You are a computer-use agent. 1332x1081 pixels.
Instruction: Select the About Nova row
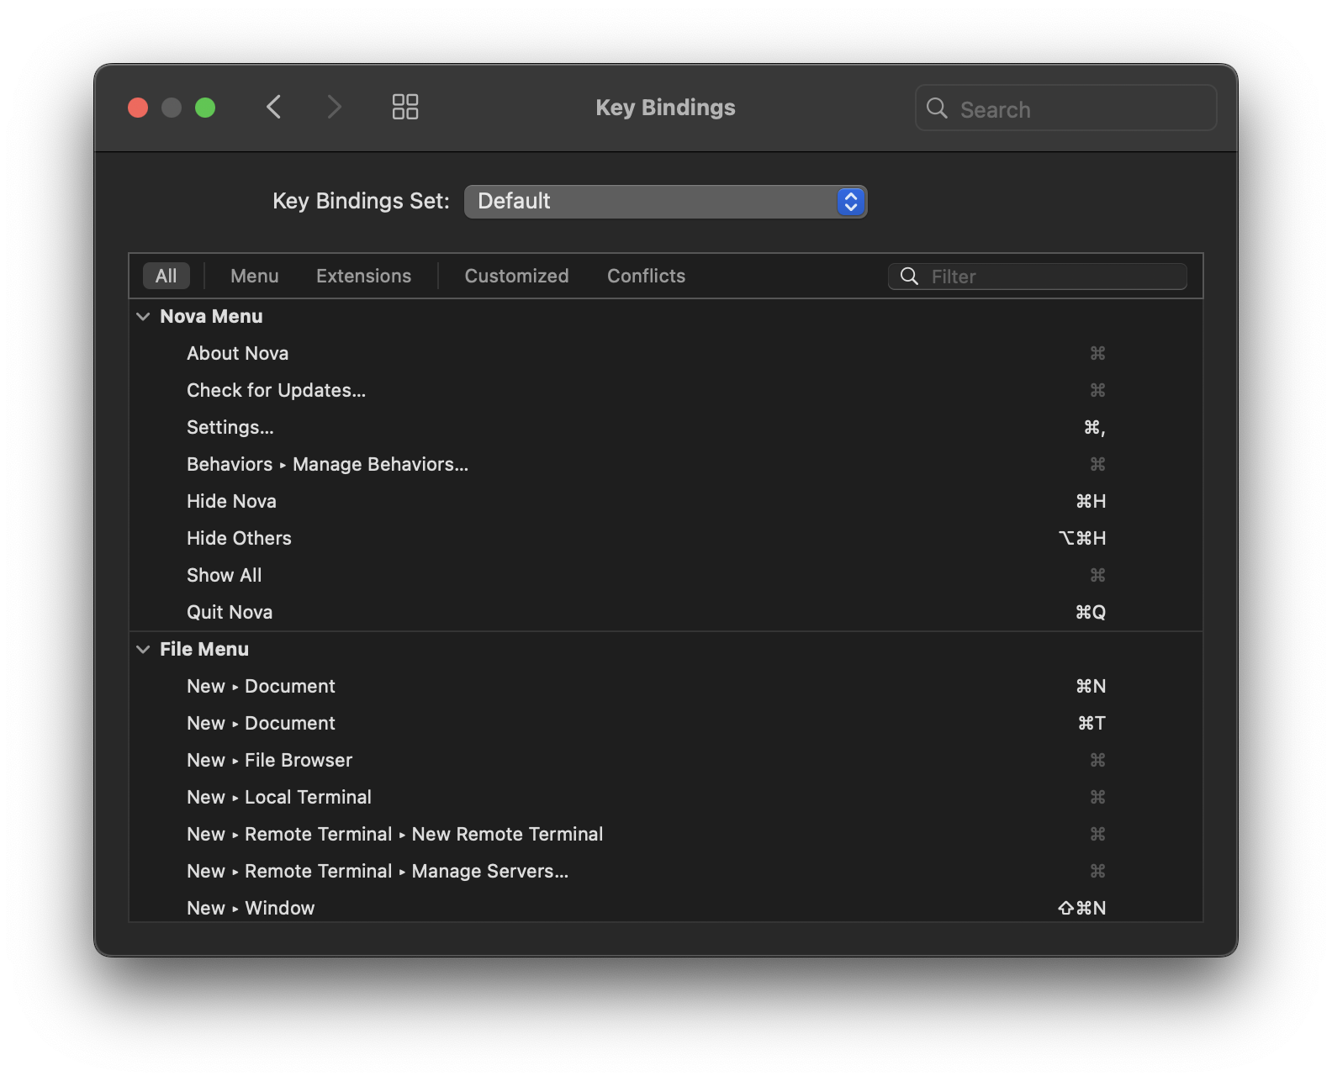coord(665,354)
